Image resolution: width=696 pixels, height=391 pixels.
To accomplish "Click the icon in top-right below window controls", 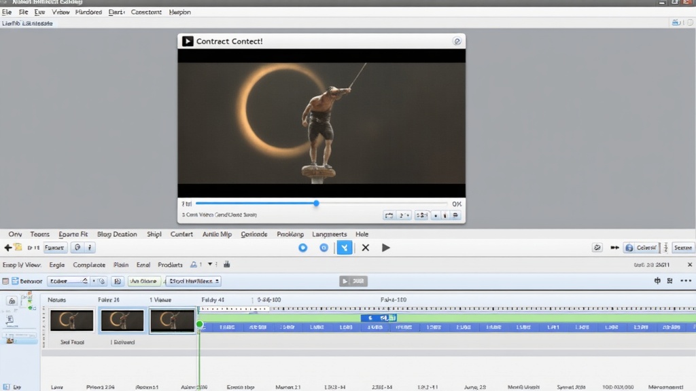I will (676, 22).
